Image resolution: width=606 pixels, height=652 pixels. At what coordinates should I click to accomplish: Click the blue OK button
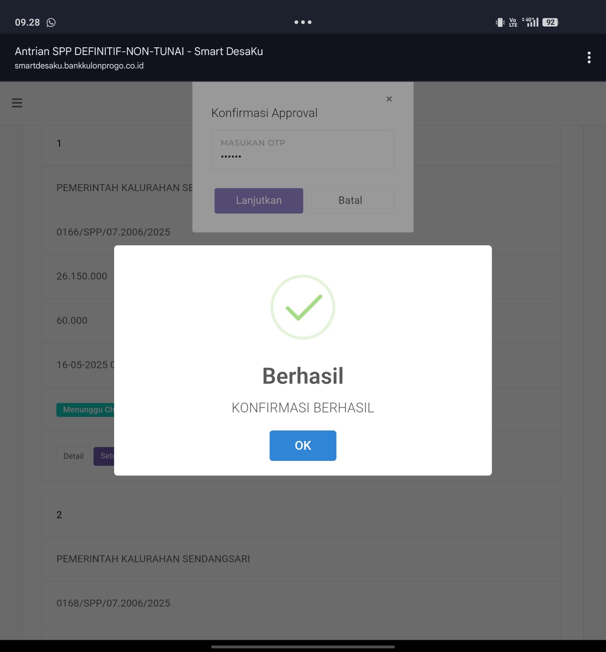click(x=303, y=445)
